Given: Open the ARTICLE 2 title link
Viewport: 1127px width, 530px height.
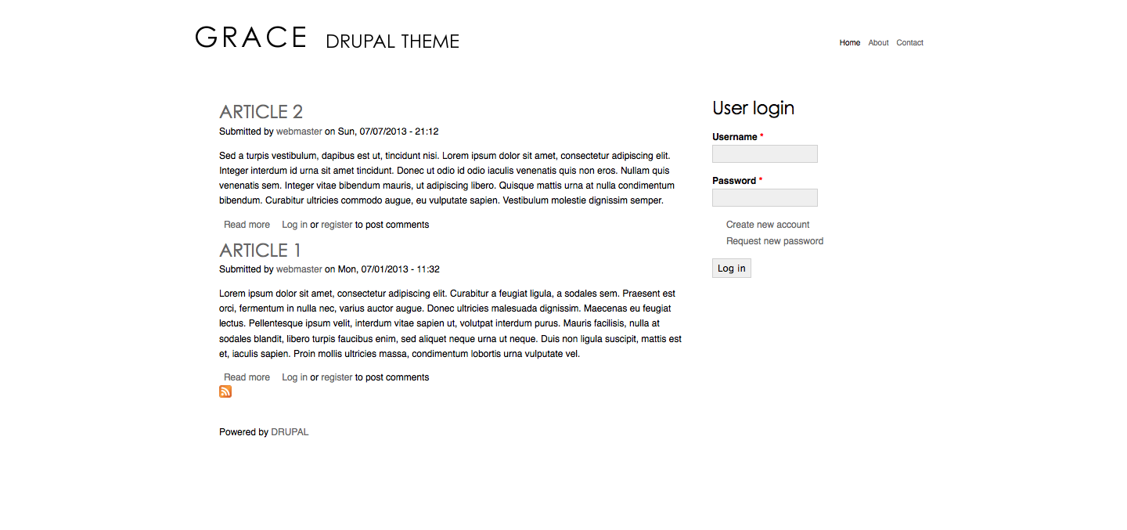Looking at the screenshot, I should 261,111.
